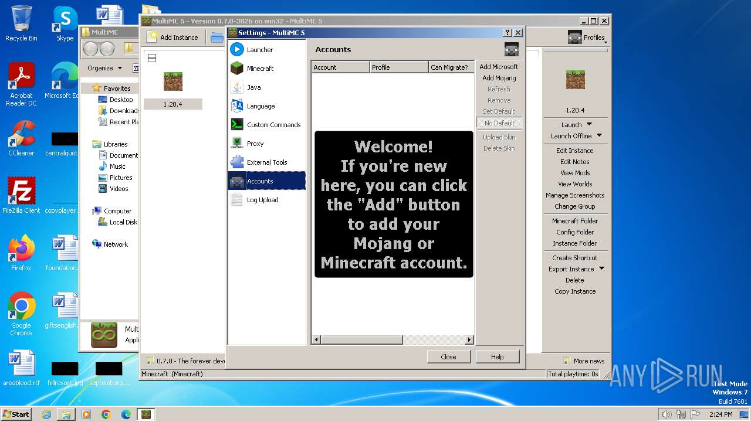Click the folder icon next to Add Instance

point(217,38)
